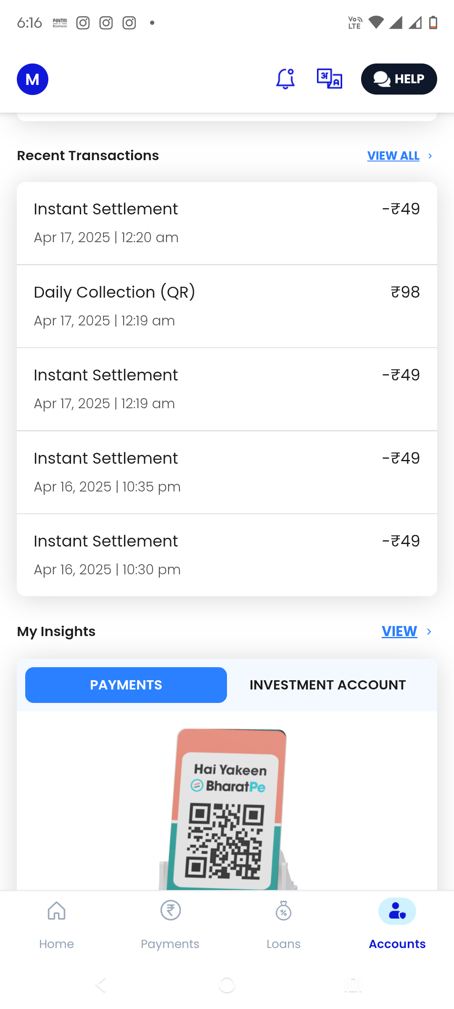Image resolution: width=454 pixels, height=1009 pixels.
Task: Open Daily Collection (QR) ₹98 transaction
Action: tap(227, 306)
